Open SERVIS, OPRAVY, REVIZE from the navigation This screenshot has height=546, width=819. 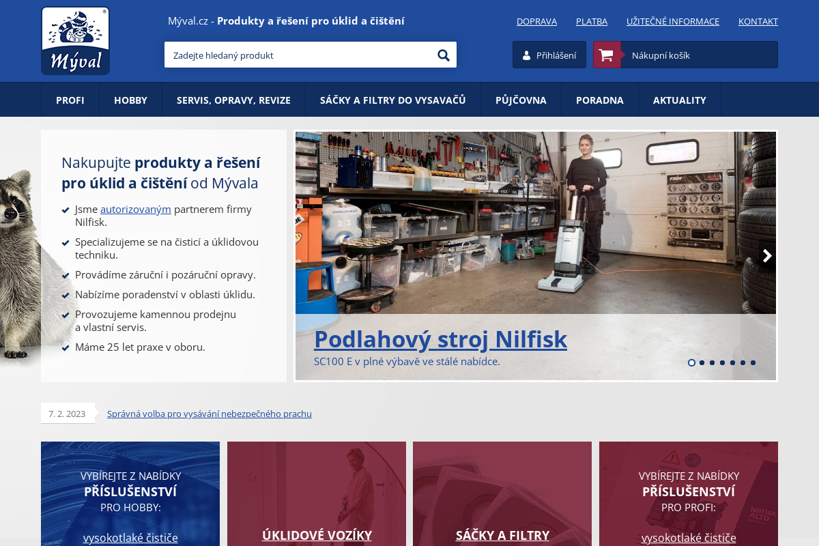233,99
